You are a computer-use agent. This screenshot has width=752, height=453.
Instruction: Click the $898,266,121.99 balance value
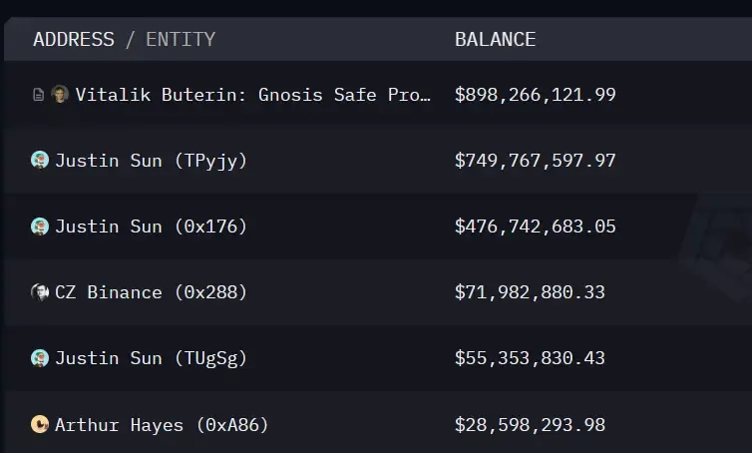tap(536, 95)
